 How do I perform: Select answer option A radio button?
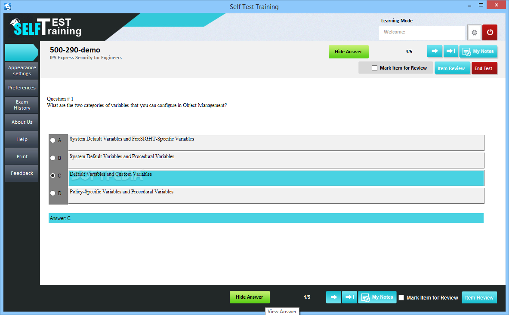(x=52, y=141)
